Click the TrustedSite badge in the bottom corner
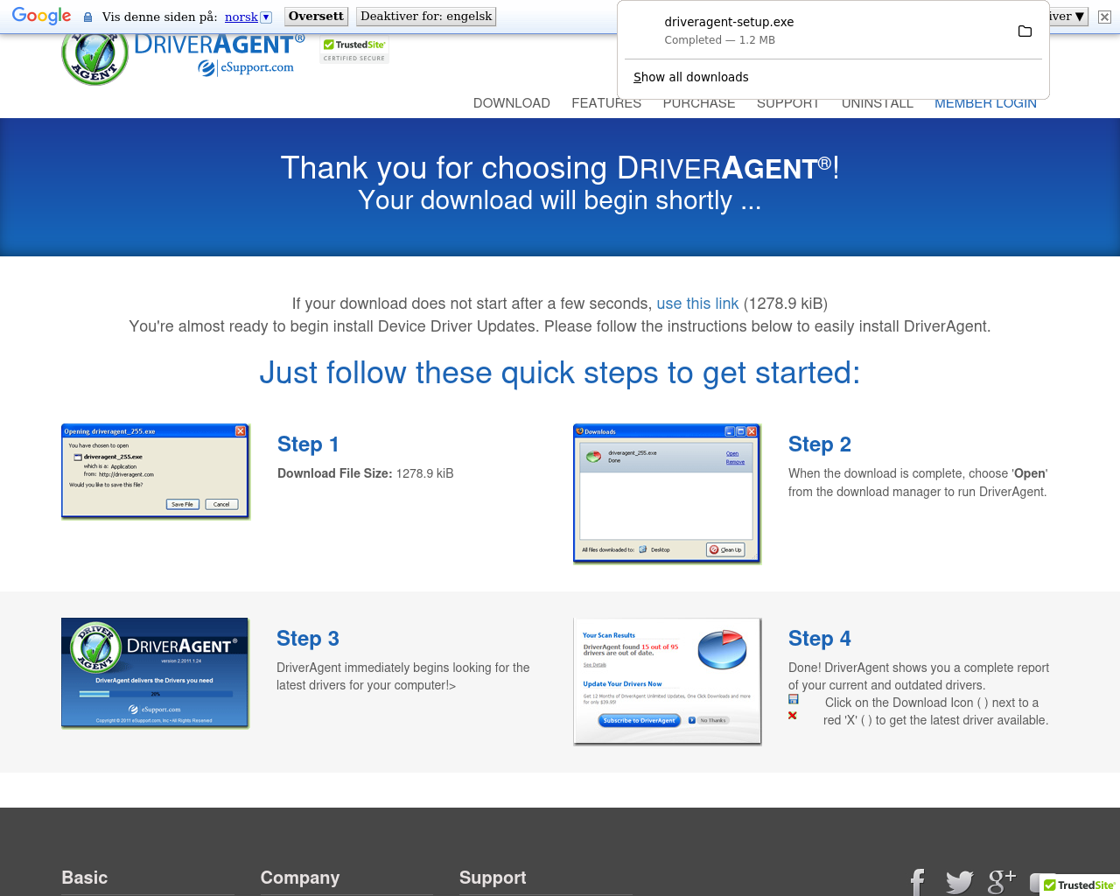The width and height of the screenshot is (1120, 896). click(x=1080, y=885)
